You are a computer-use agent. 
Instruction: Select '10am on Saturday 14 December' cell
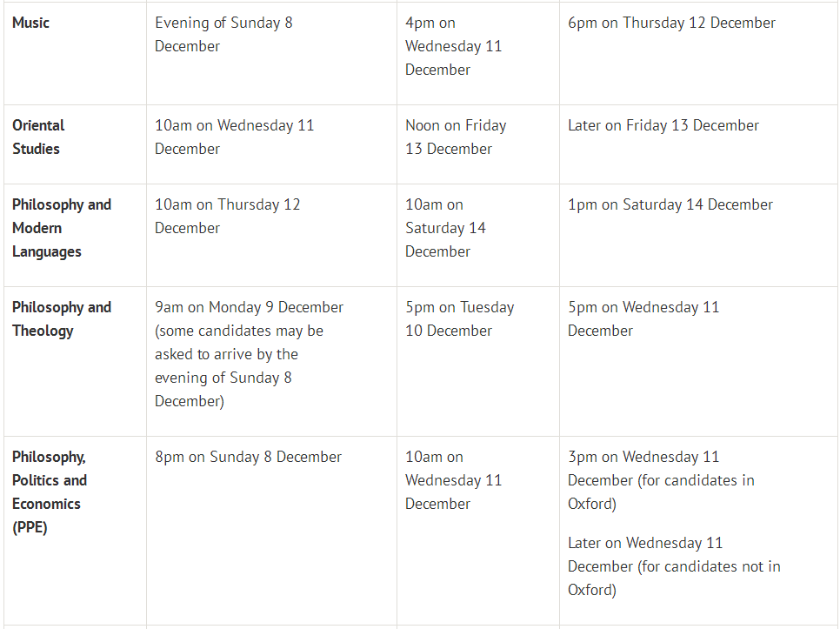pyautogui.click(x=445, y=228)
